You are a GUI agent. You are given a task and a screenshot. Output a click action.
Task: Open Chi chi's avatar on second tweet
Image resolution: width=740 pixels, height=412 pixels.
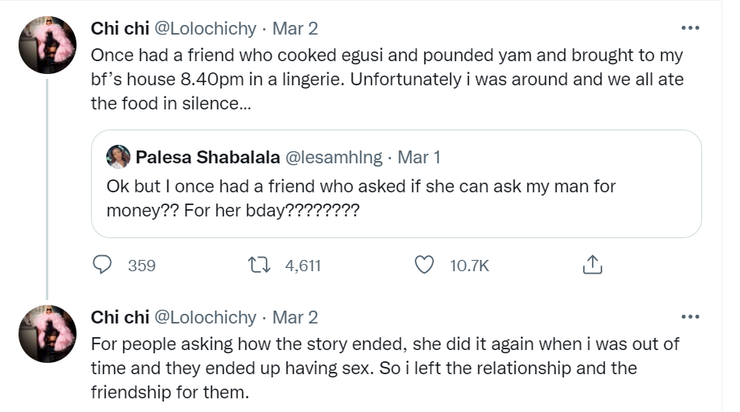(47, 333)
